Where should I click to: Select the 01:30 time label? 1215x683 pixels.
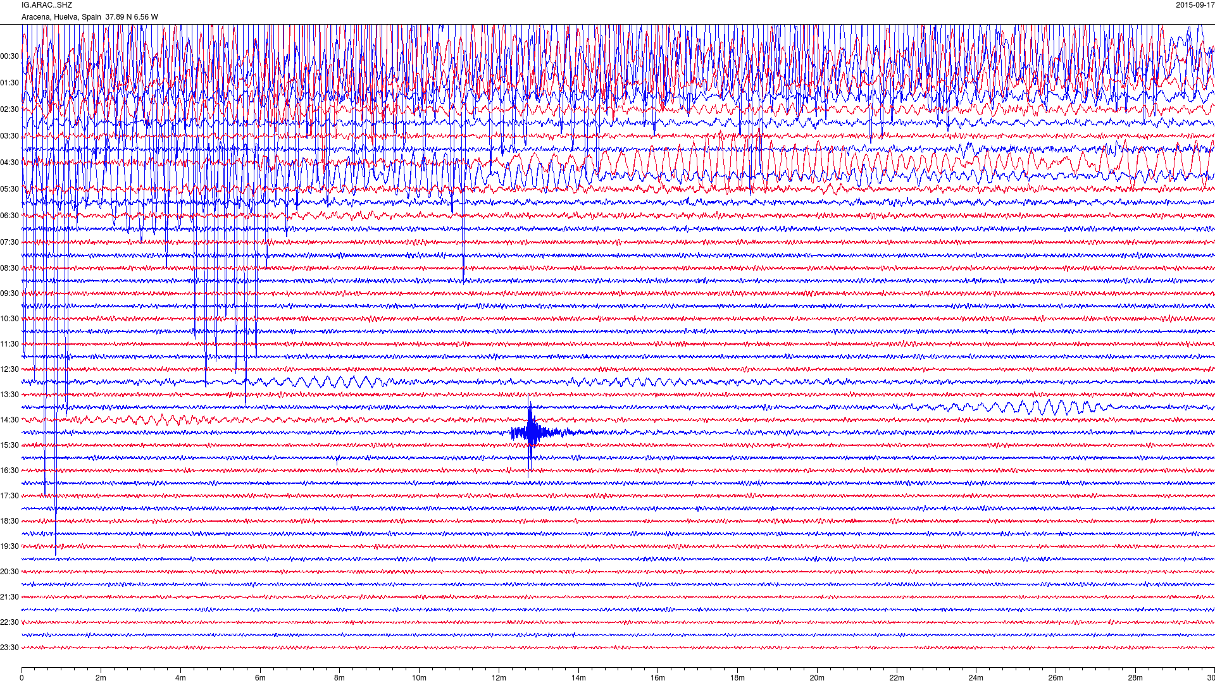click(9, 83)
